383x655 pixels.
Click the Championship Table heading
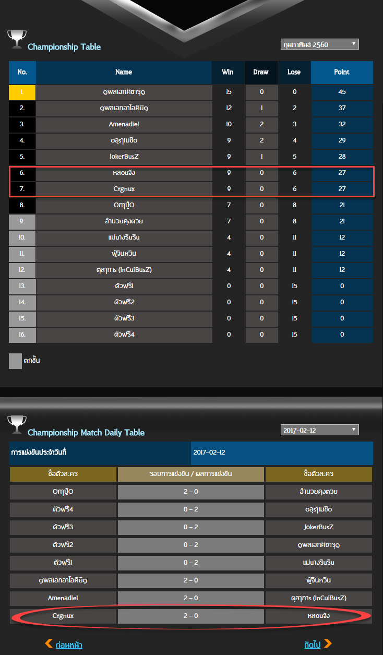[x=64, y=47]
